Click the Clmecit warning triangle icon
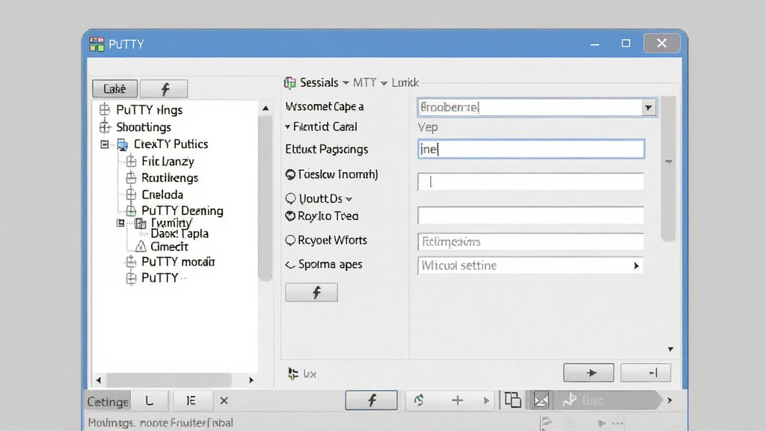 (x=141, y=246)
